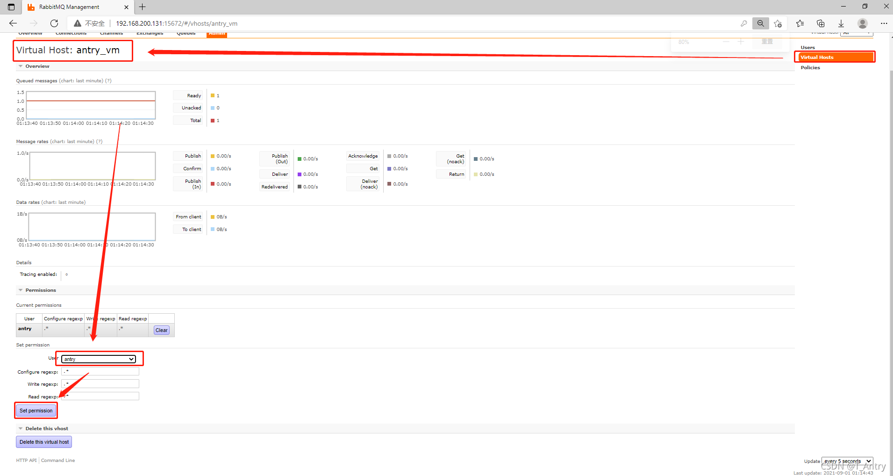Open the saved passwords key icon

[744, 23]
